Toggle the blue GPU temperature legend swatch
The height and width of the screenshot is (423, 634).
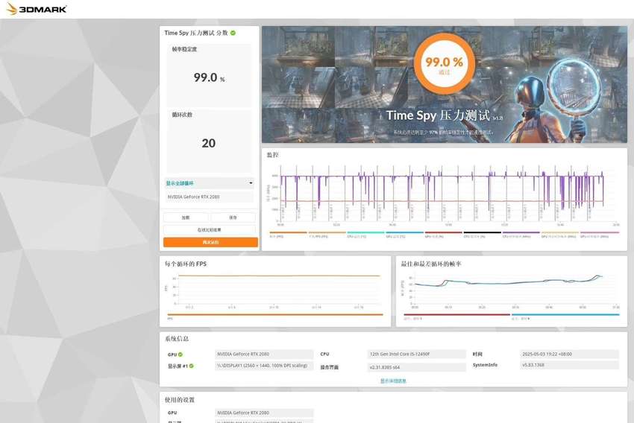pos(404,232)
